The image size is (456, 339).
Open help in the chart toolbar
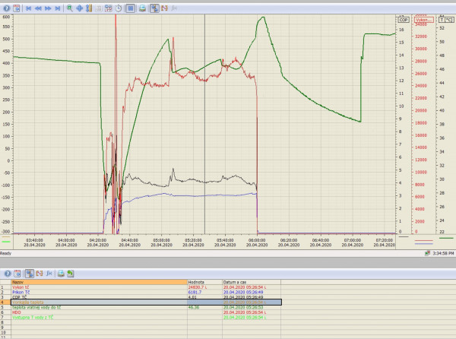tap(6, 8)
